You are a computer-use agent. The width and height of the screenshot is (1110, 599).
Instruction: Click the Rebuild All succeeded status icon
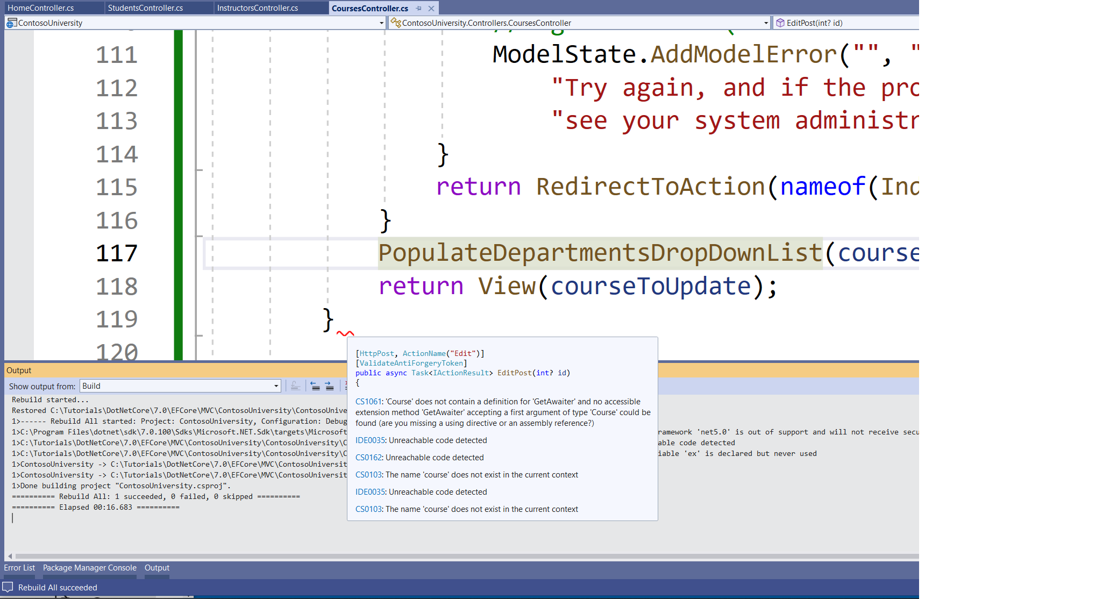[8, 587]
